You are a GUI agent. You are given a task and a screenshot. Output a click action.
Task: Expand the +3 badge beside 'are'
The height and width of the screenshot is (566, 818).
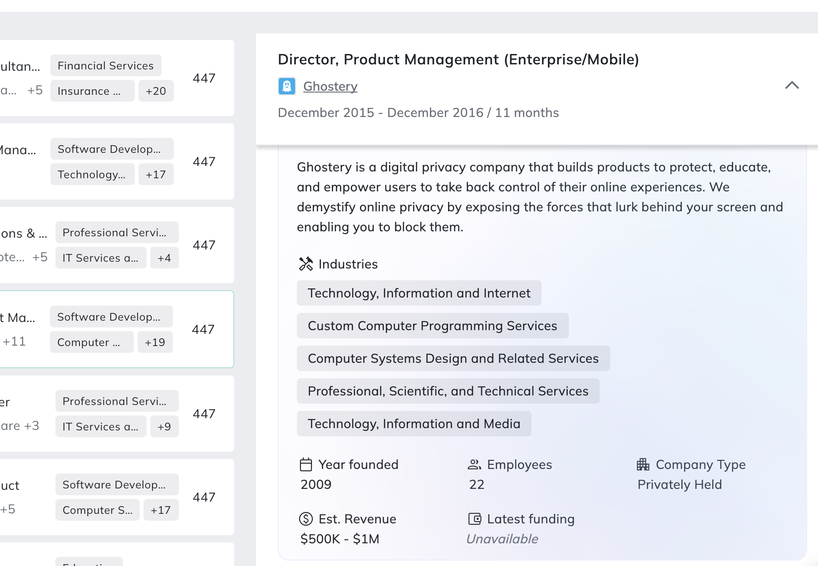tap(32, 425)
